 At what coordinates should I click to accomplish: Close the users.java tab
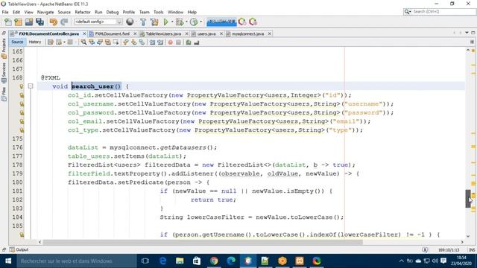pyautogui.click(x=221, y=33)
